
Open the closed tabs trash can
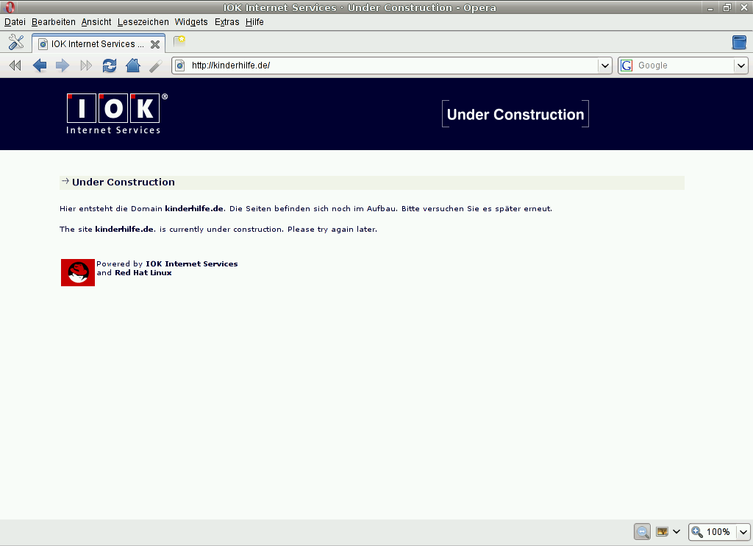[739, 42]
